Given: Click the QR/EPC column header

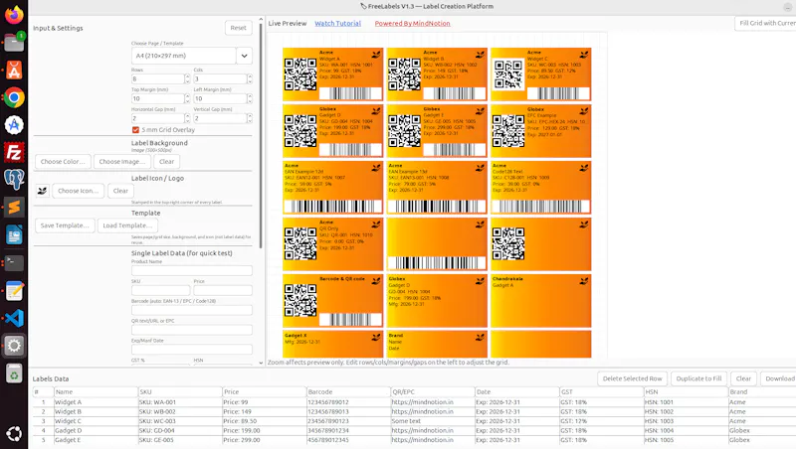Looking at the screenshot, I should click(x=433, y=391).
